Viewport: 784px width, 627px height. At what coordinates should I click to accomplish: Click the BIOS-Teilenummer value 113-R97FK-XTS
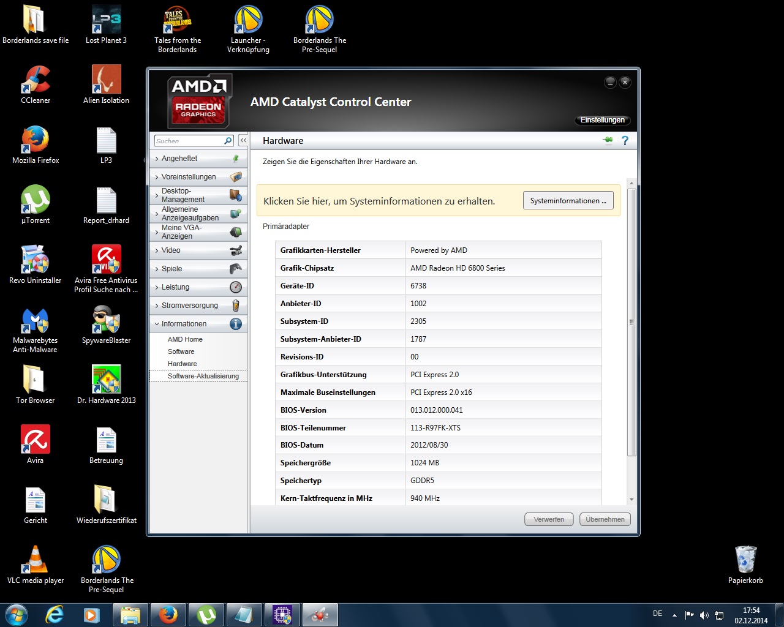point(435,428)
